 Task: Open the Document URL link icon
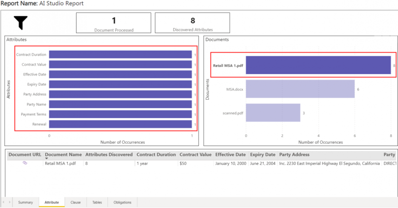coord(25,163)
